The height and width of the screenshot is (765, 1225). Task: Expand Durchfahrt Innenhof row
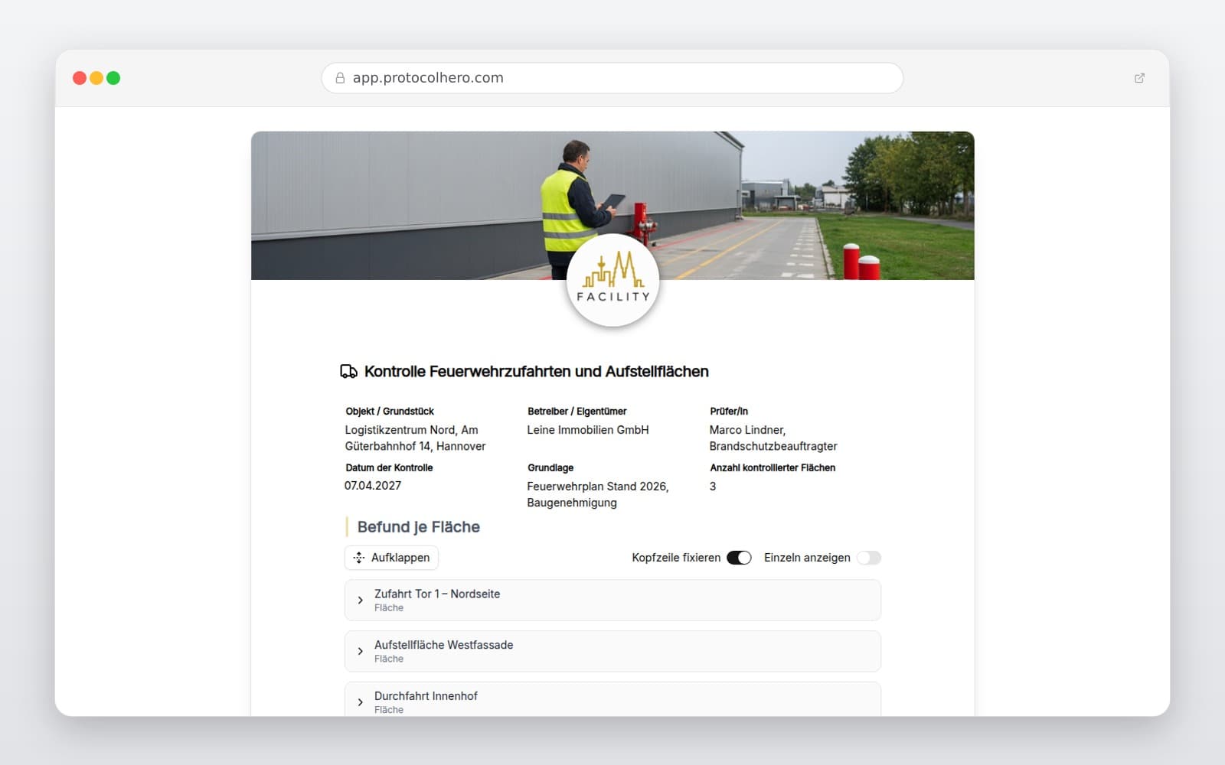tap(612, 700)
